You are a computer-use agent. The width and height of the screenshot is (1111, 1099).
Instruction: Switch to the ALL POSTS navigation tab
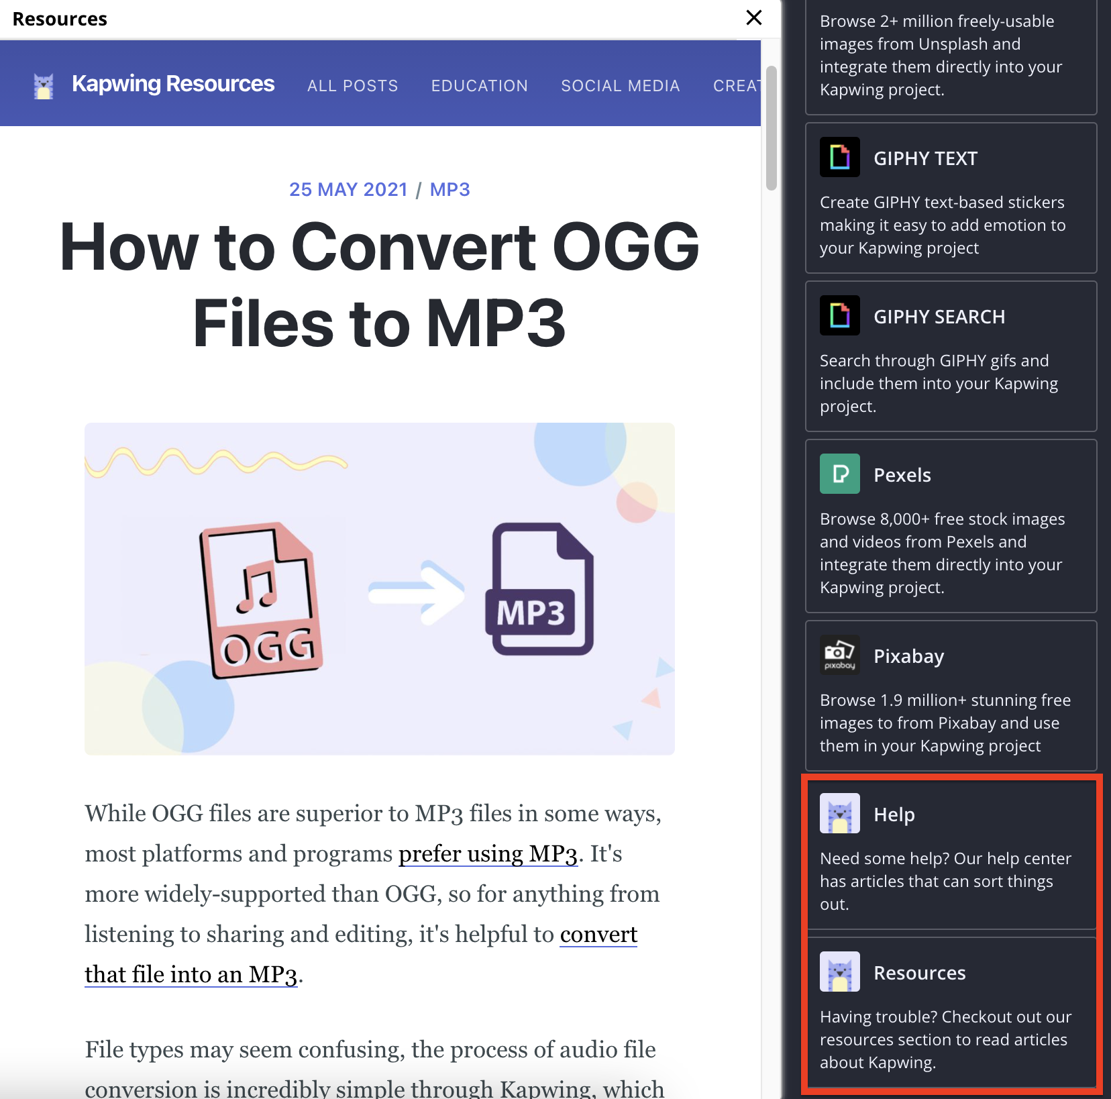[x=352, y=85]
